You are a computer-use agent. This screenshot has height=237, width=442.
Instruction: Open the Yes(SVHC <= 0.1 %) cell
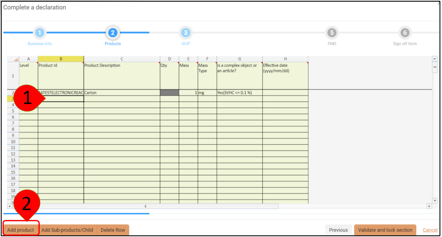(239, 93)
